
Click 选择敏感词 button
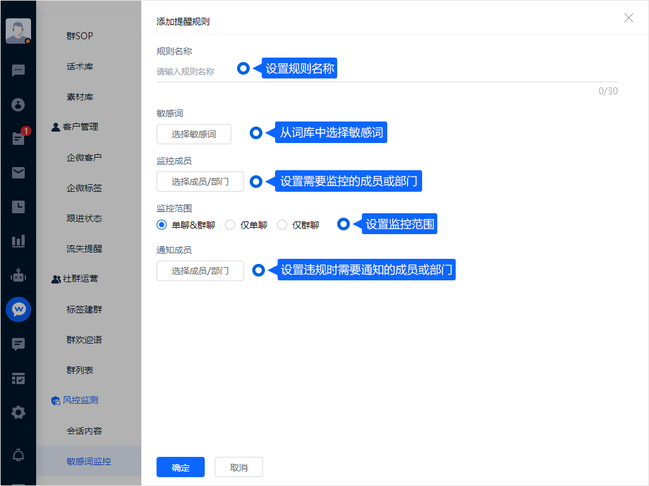pos(194,134)
